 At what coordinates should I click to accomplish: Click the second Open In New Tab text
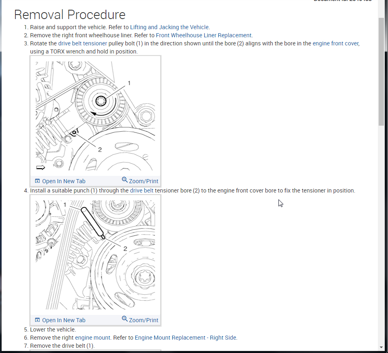[64, 321]
